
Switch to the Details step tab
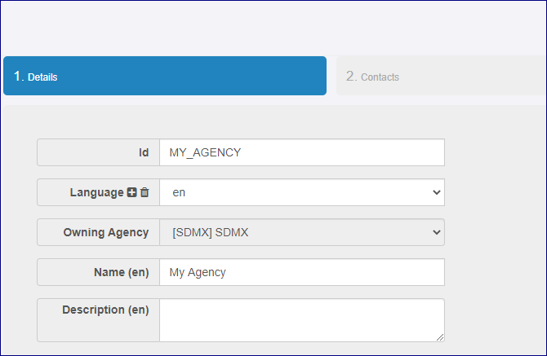point(164,77)
